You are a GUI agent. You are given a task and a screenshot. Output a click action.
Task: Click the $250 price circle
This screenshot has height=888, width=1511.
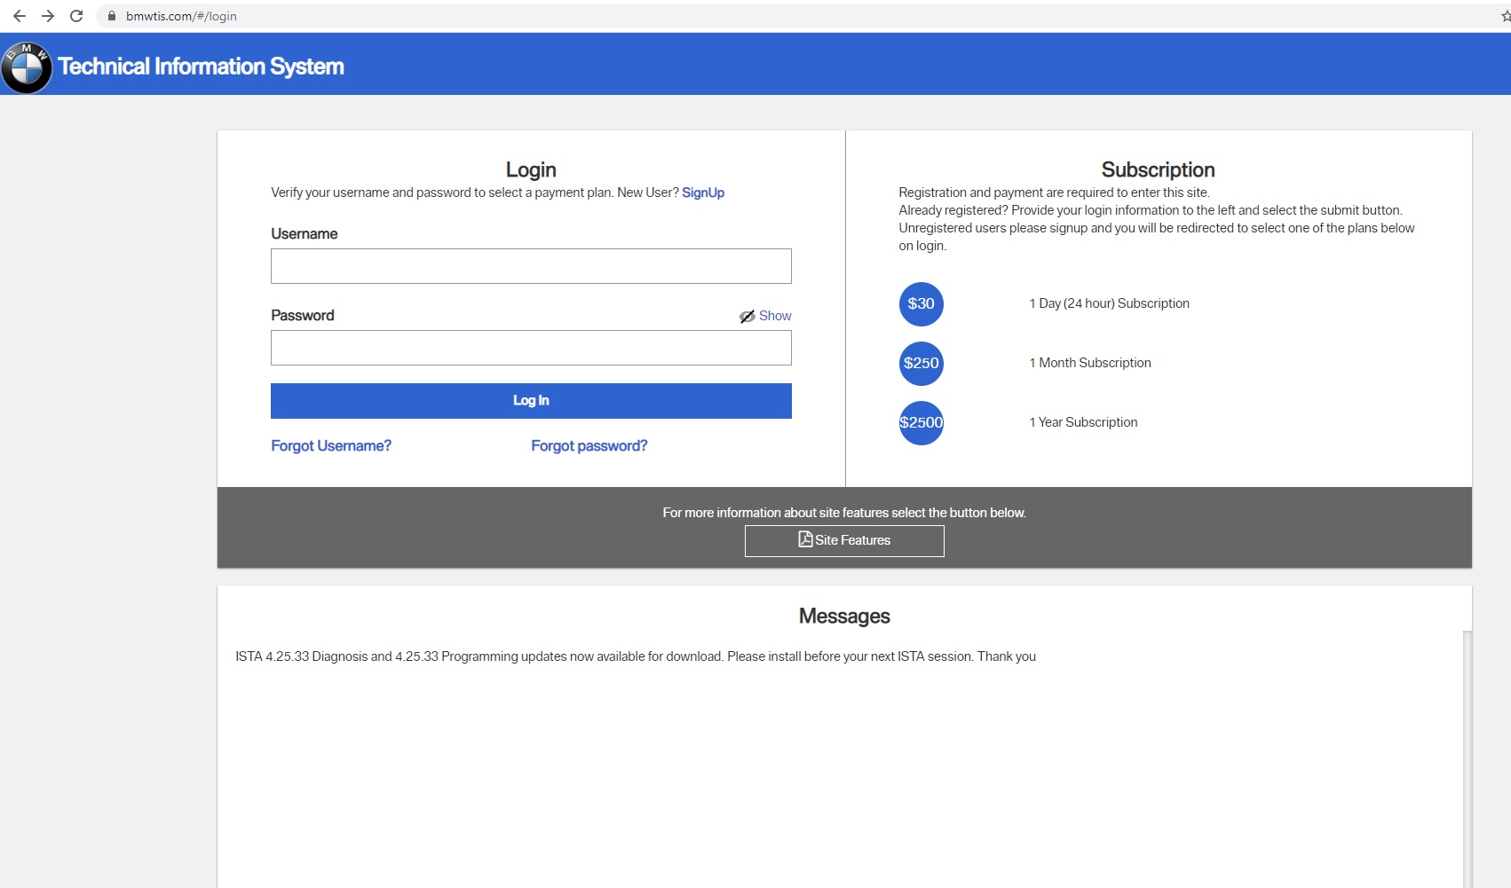pyautogui.click(x=922, y=364)
